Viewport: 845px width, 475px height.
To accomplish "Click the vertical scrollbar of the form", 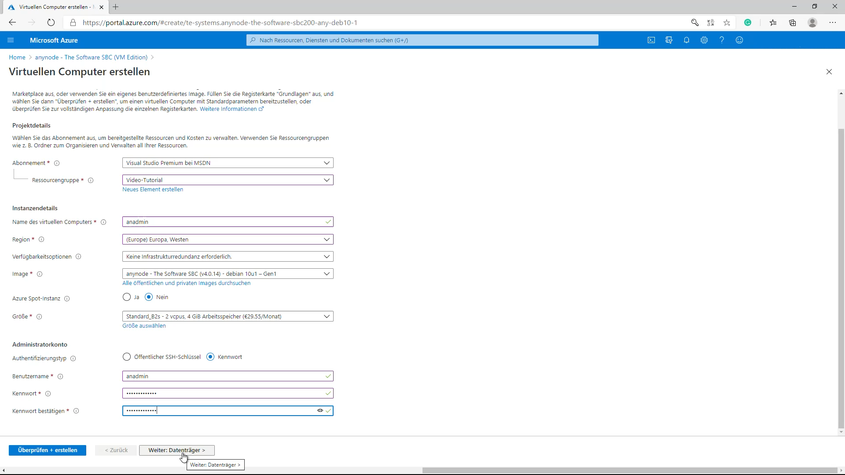I will tap(841, 278).
